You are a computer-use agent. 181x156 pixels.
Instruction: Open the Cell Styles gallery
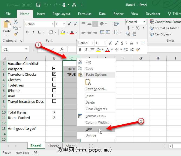[x=161, y=34]
